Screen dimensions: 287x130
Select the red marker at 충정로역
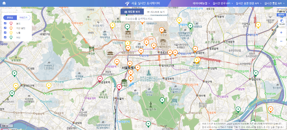100,79
